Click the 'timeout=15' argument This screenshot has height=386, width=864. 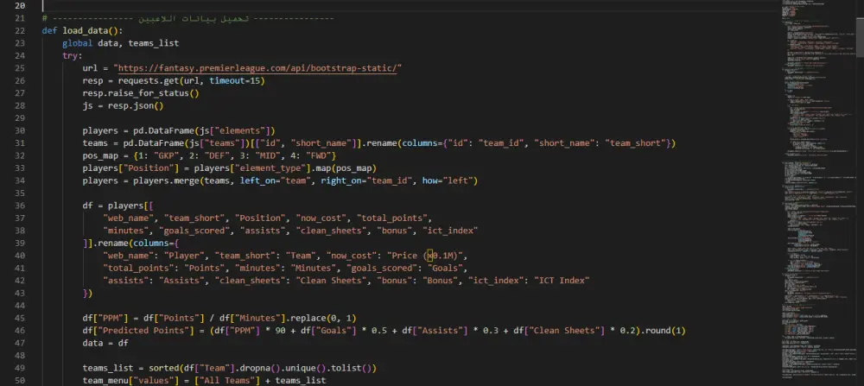pyautogui.click(x=235, y=81)
